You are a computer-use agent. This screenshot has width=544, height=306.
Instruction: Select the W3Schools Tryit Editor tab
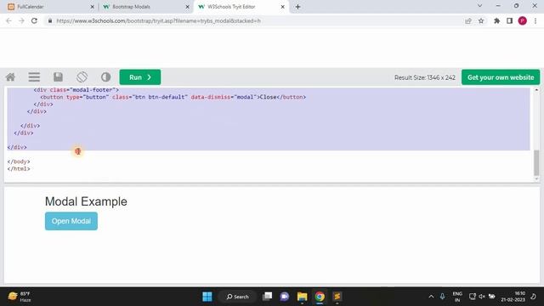pyautogui.click(x=240, y=7)
